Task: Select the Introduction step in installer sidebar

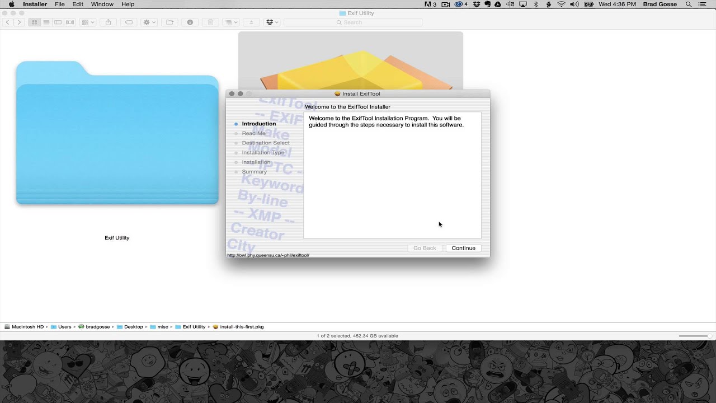Action: tap(259, 124)
